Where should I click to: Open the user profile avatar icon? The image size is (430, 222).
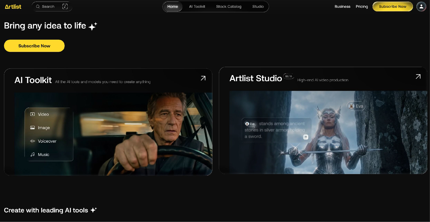421,6
